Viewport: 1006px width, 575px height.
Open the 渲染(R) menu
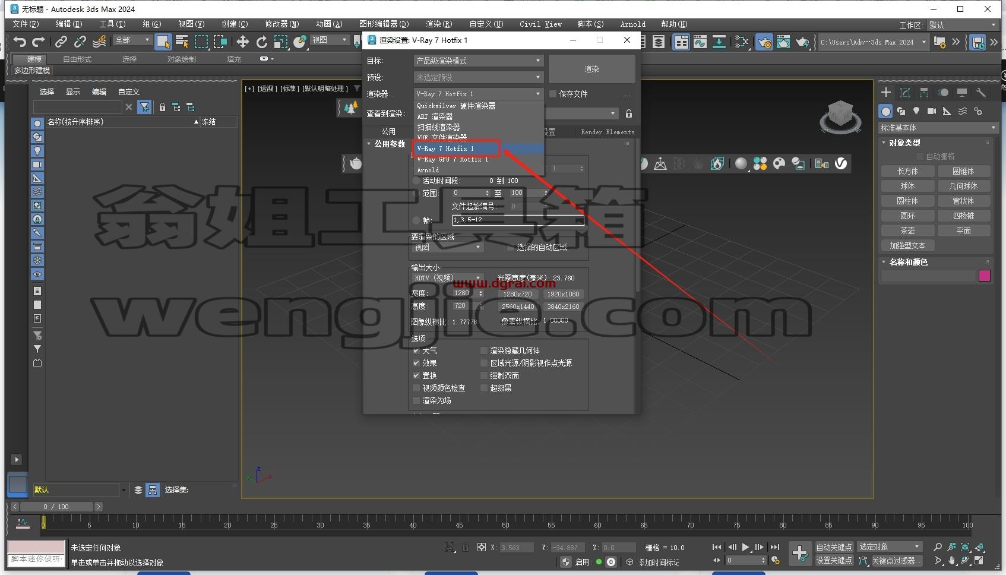click(x=439, y=24)
